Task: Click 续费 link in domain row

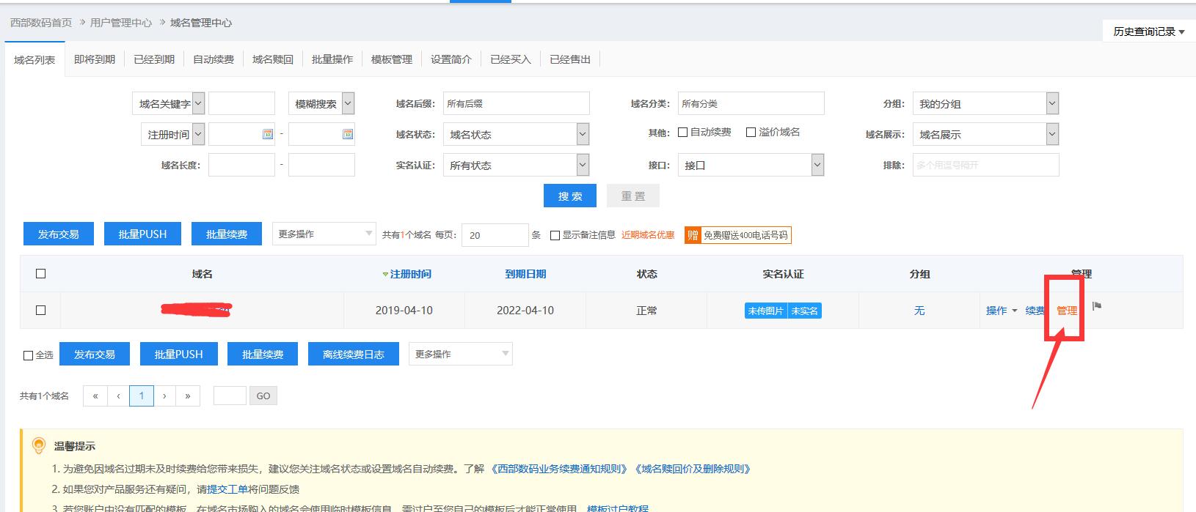Action: tap(1035, 311)
